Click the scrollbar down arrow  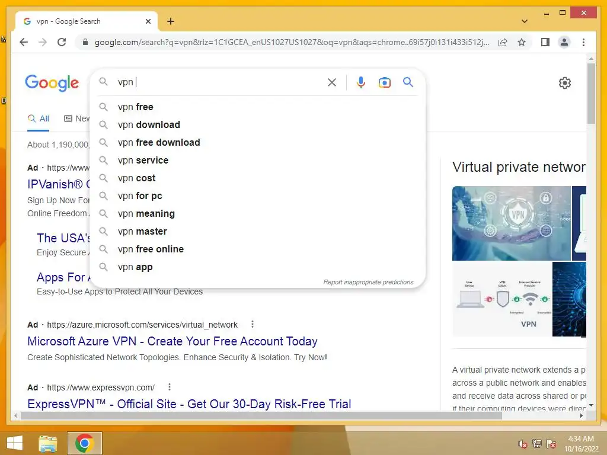591,405
